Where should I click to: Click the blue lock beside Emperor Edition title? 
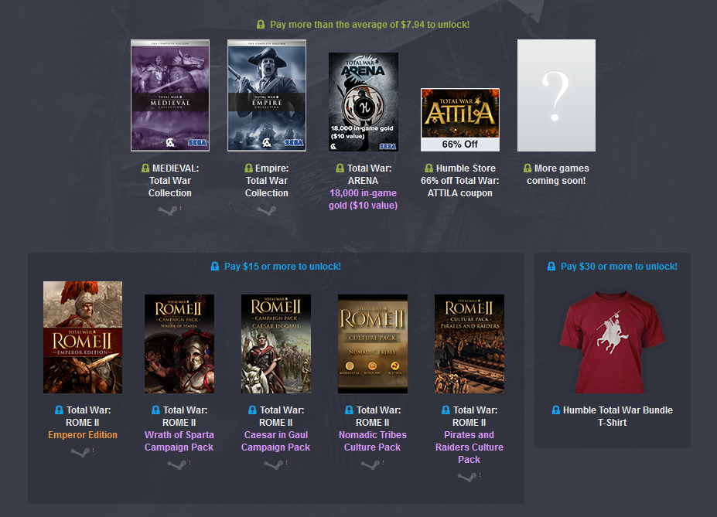point(59,410)
